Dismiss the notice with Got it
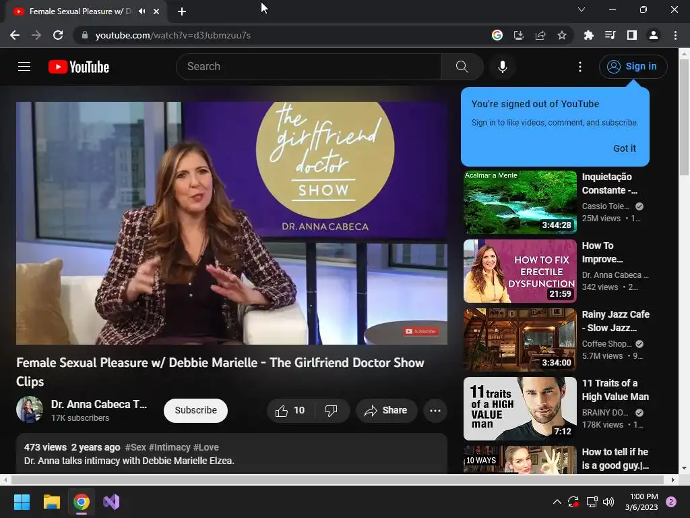 [x=625, y=148]
